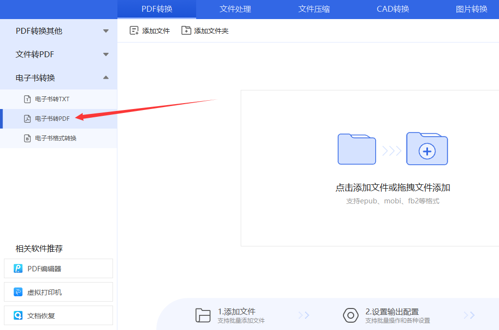Switch to the 文件处理 tab
The width and height of the screenshot is (499, 330).
click(235, 9)
